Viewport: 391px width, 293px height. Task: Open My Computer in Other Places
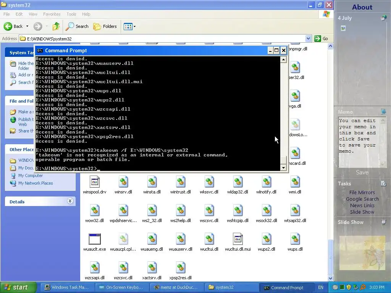pyautogui.click(x=31, y=175)
